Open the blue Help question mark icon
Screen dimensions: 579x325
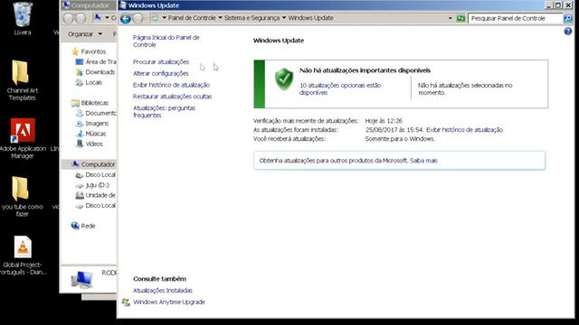pyautogui.click(x=568, y=32)
